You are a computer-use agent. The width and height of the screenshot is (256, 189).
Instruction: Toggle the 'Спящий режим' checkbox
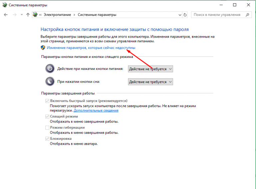coord(47,116)
